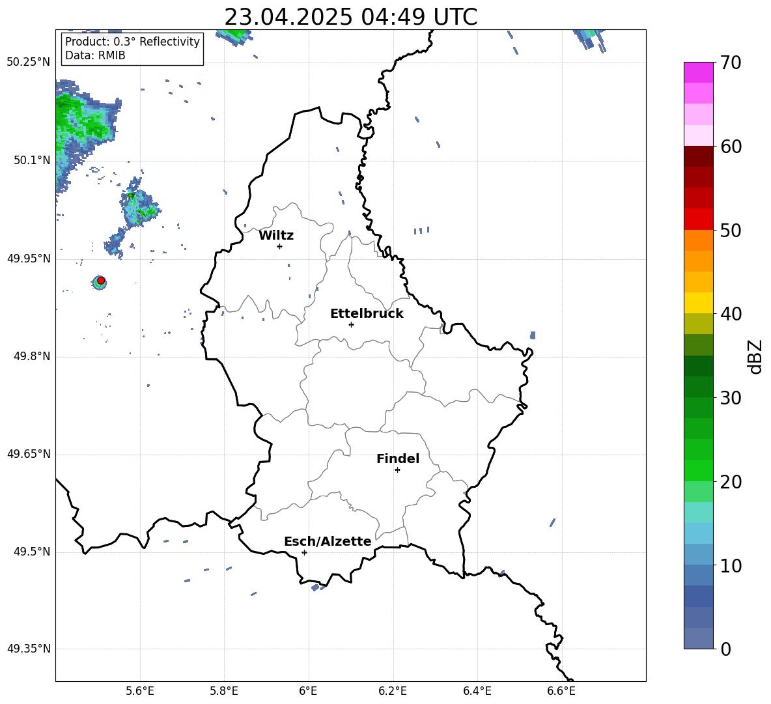Click the colorbar 50 tick label

click(731, 231)
